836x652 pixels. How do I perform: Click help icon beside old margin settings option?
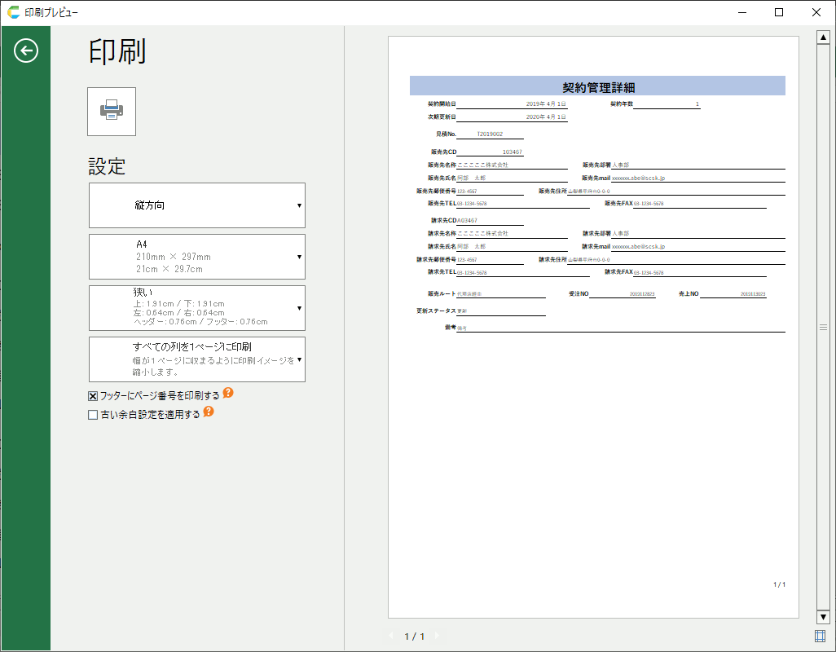click(x=209, y=412)
